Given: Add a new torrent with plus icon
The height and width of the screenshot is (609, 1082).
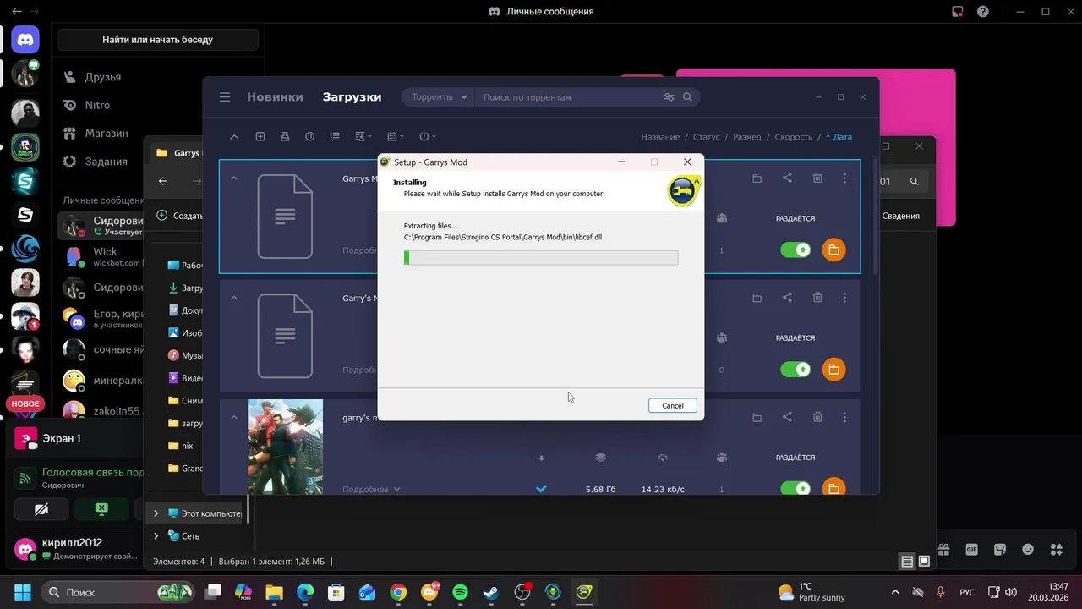Looking at the screenshot, I should (260, 137).
